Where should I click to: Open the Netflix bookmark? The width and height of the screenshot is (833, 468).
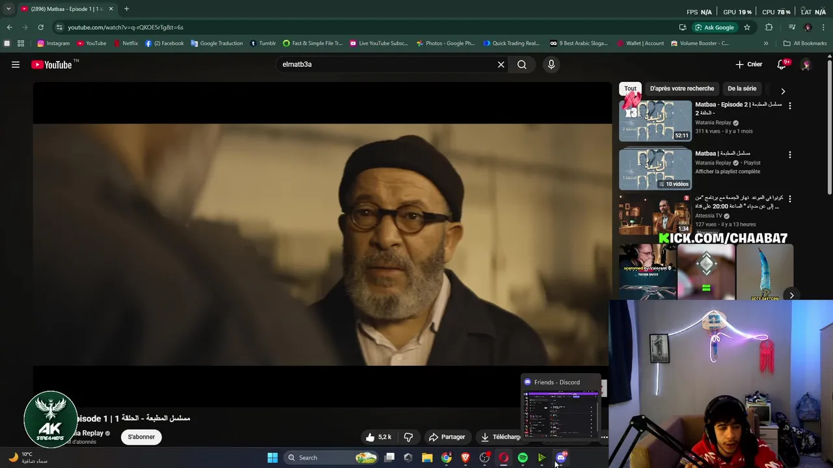[x=126, y=44]
